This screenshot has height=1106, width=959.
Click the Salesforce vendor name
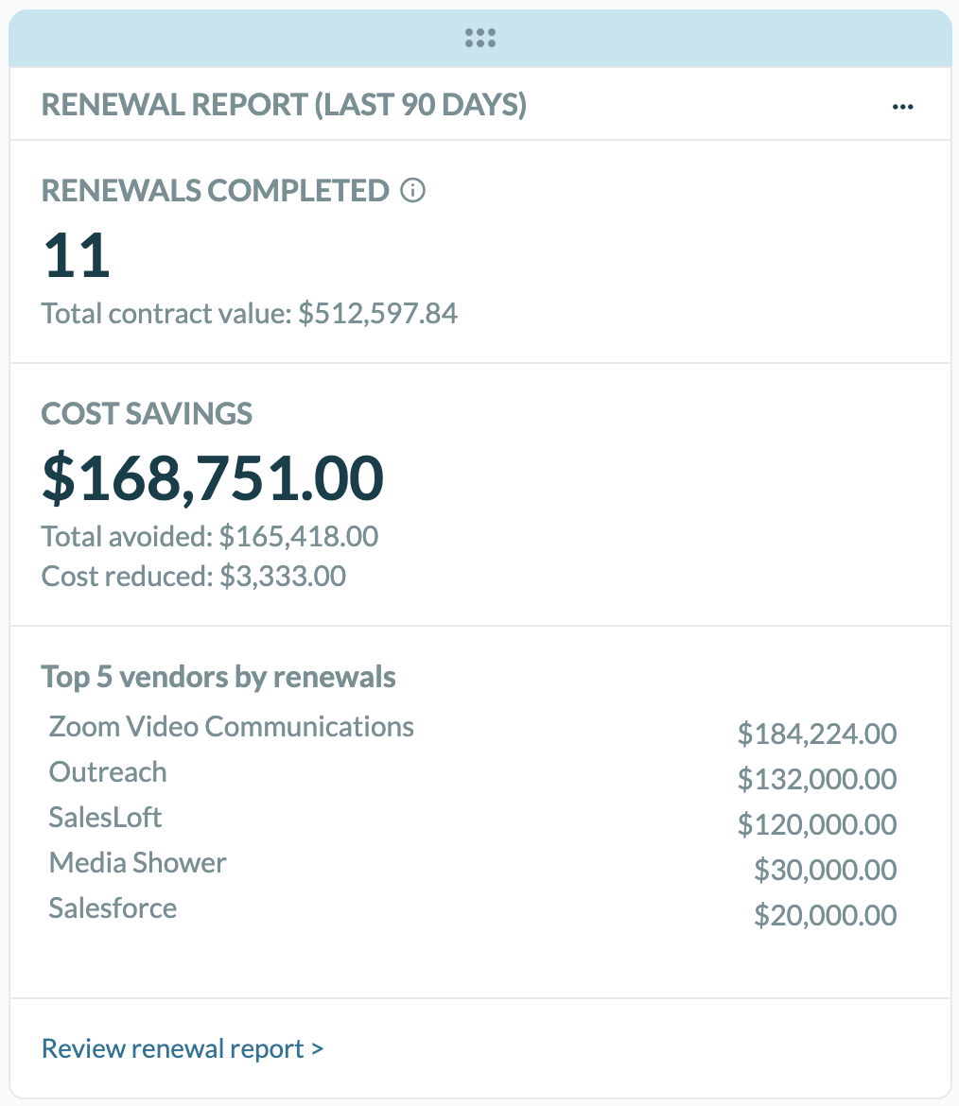[113, 908]
